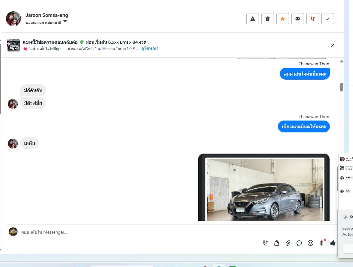This screenshot has width=353, height=267.
Task: Click Jaroon Somsa-ang contact name
Action: point(47,15)
